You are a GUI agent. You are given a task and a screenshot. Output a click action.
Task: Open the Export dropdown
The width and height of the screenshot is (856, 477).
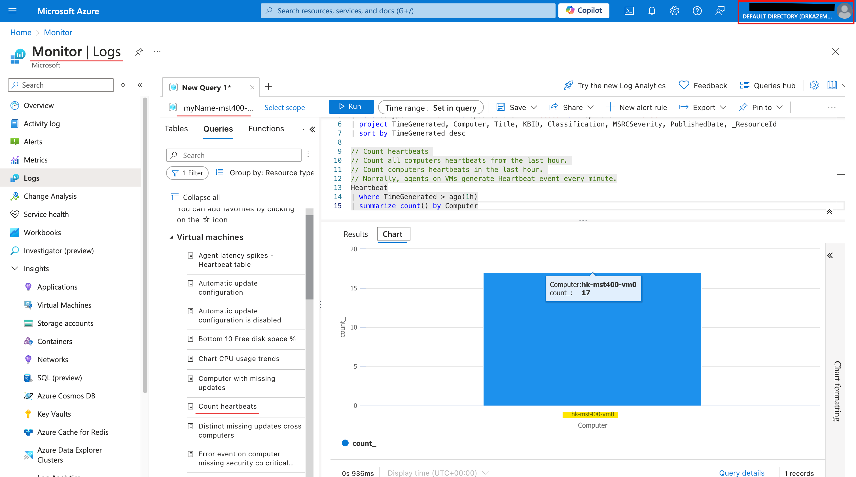702,107
